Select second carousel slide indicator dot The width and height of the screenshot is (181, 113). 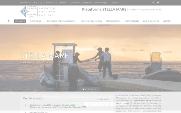point(86,89)
